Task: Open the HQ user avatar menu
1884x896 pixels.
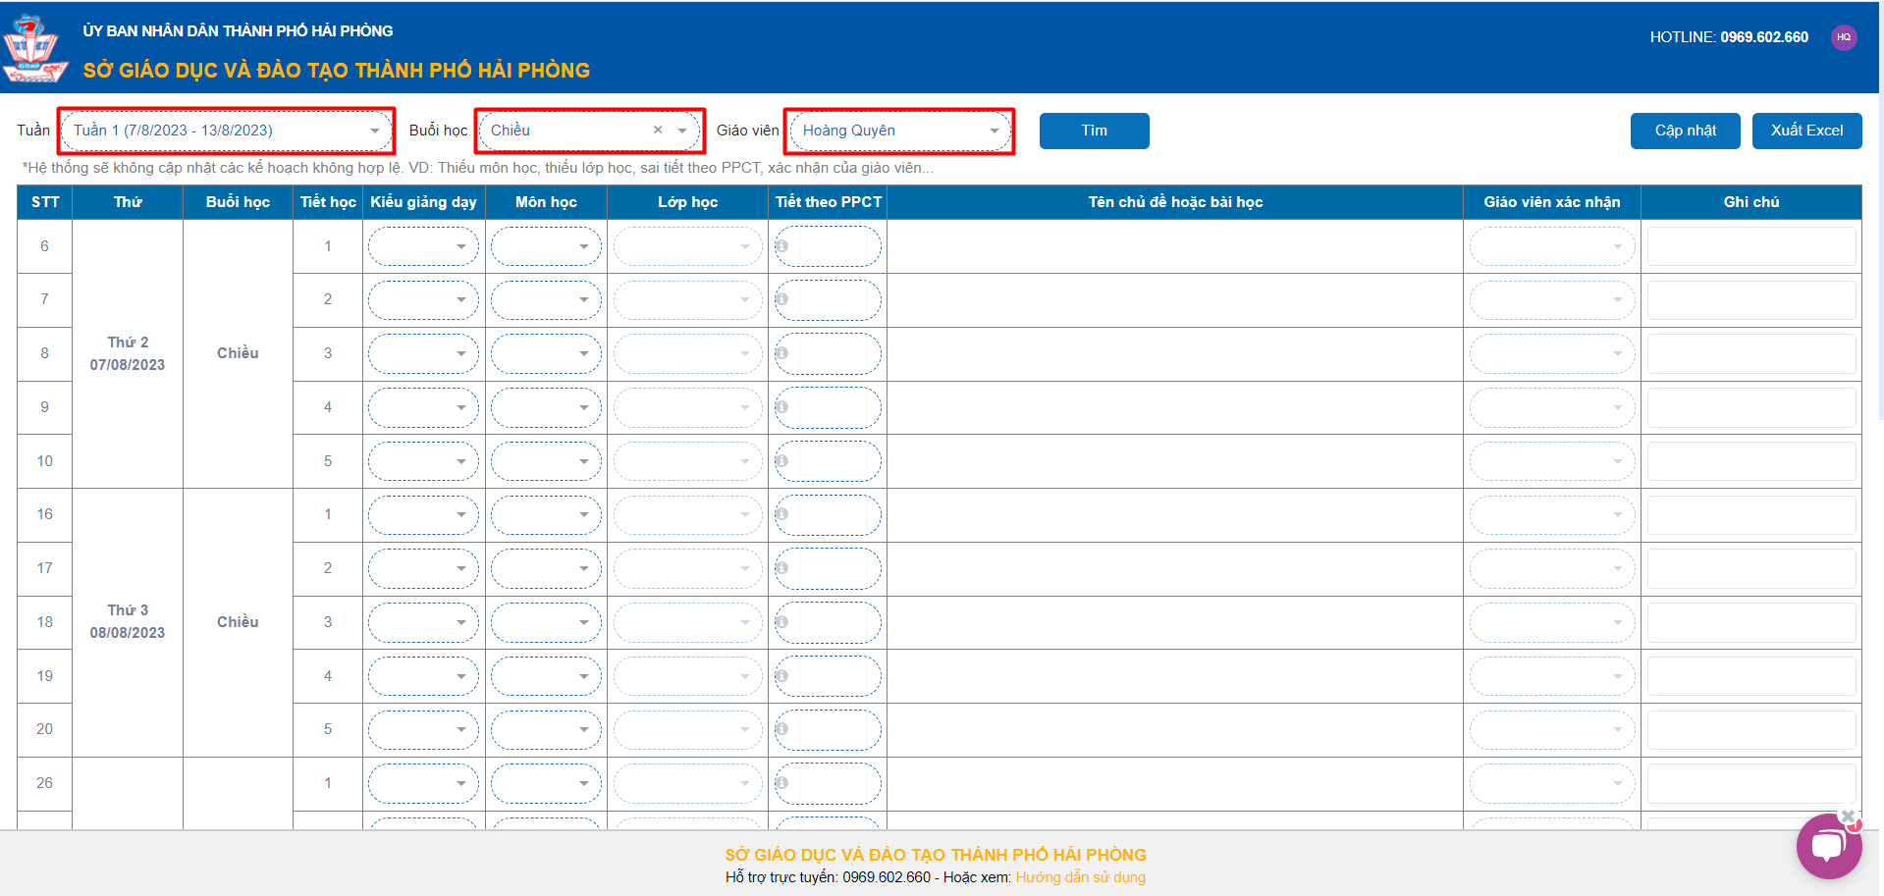Action: [x=1843, y=37]
